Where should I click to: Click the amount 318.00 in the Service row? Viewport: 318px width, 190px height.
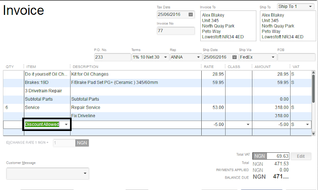tap(271, 107)
